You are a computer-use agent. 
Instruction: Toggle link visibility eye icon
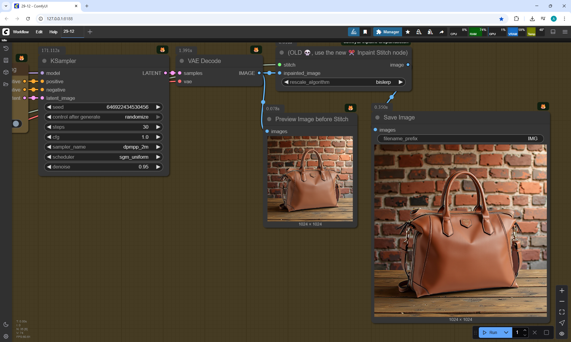pyautogui.click(x=562, y=333)
